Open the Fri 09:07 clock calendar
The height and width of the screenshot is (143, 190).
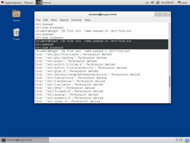pos(167,3)
